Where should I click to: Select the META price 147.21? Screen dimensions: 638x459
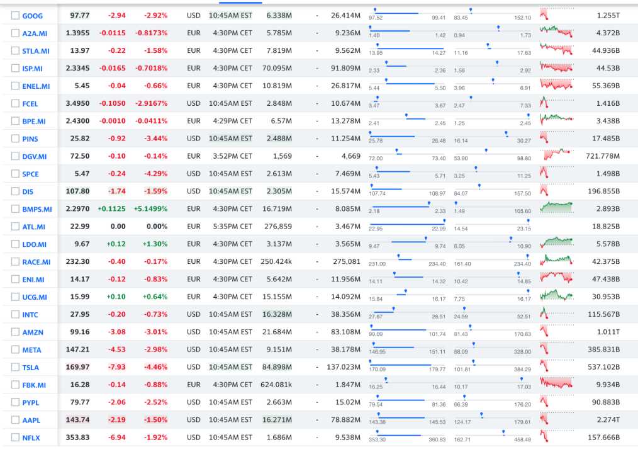click(77, 349)
